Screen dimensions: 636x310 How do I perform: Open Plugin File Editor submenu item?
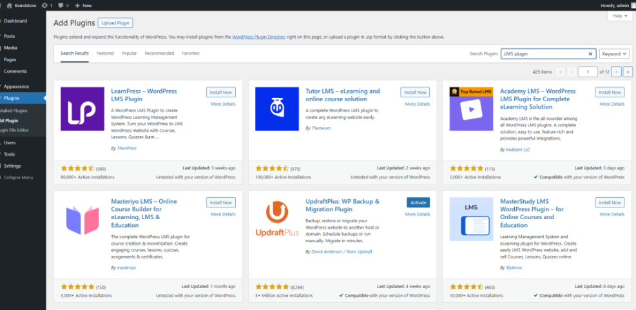click(x=15, y=130)
